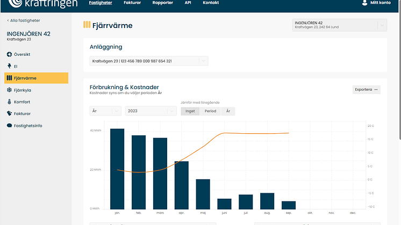Click Alla fastigheter back link
Screen dimensions: 401x225
pos(24,20)
